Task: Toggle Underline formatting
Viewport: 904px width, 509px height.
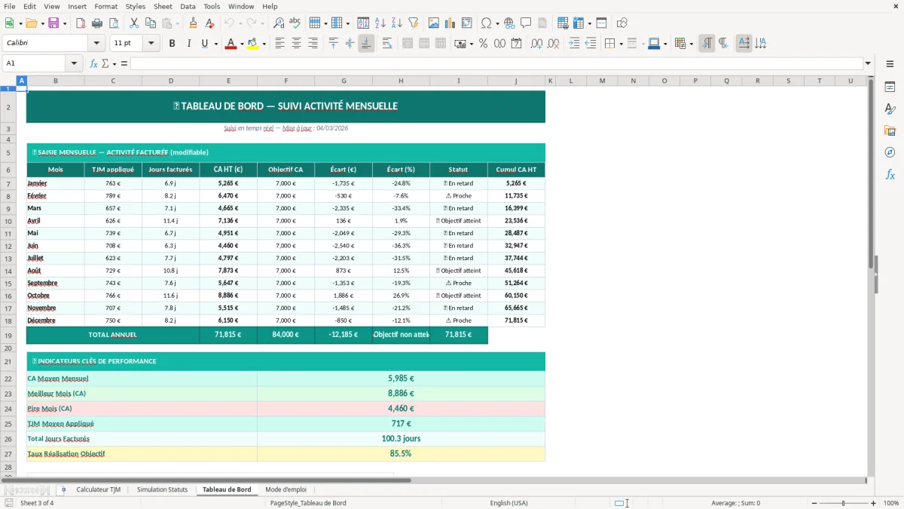Action: coord(204,44)
